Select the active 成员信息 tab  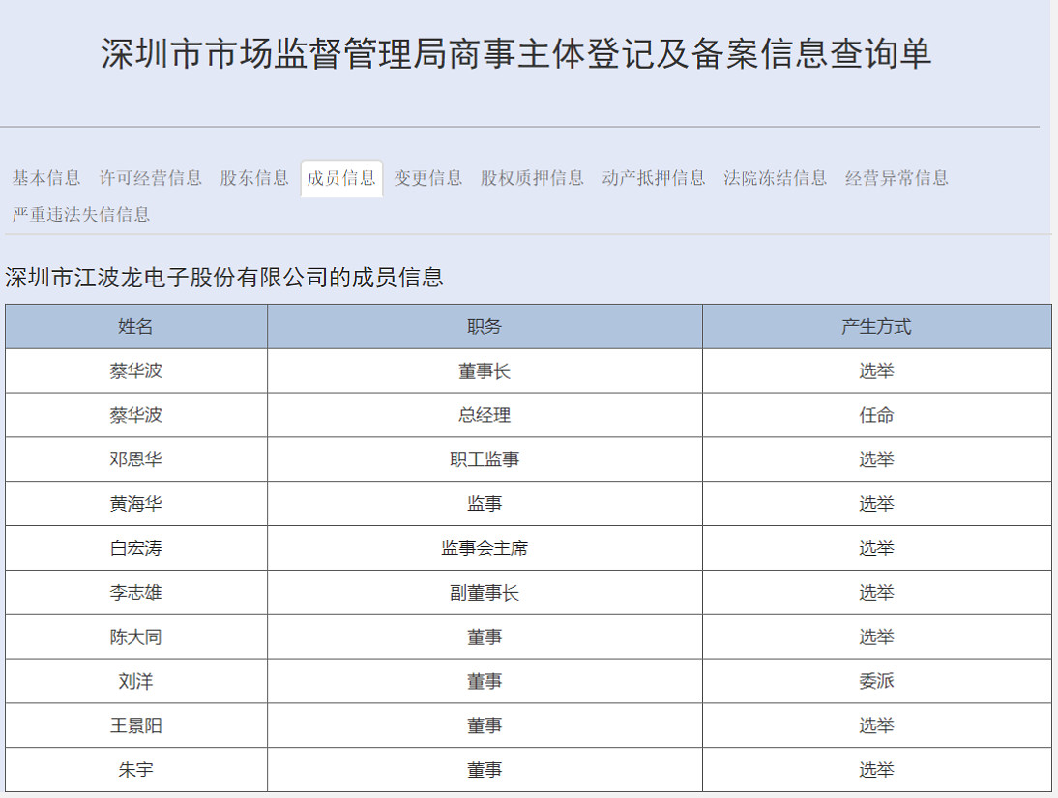[x=341, y=178]
